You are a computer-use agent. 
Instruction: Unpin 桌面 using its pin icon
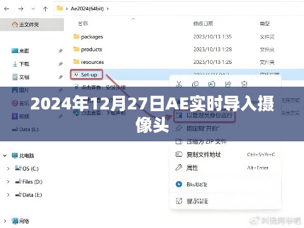[60, 51]
